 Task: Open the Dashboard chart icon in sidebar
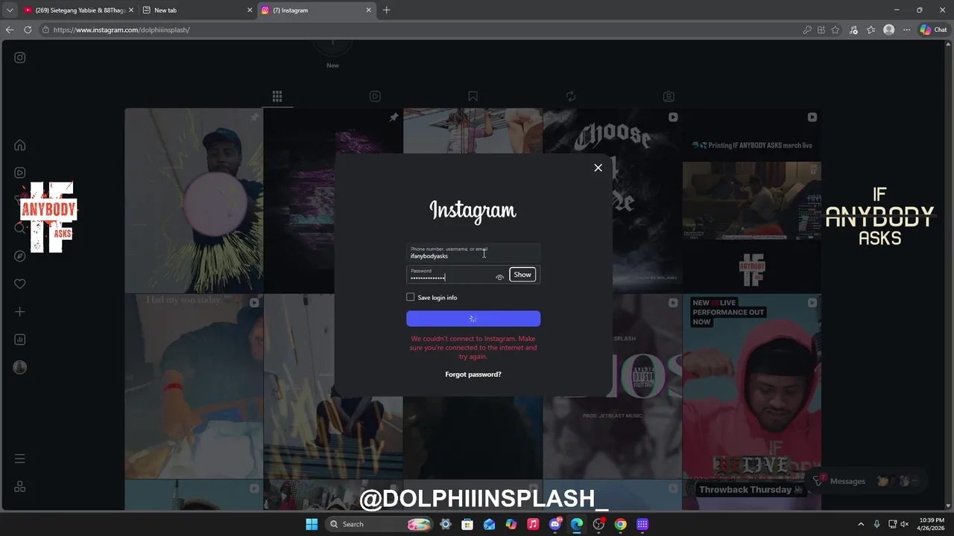pos(20,339)
